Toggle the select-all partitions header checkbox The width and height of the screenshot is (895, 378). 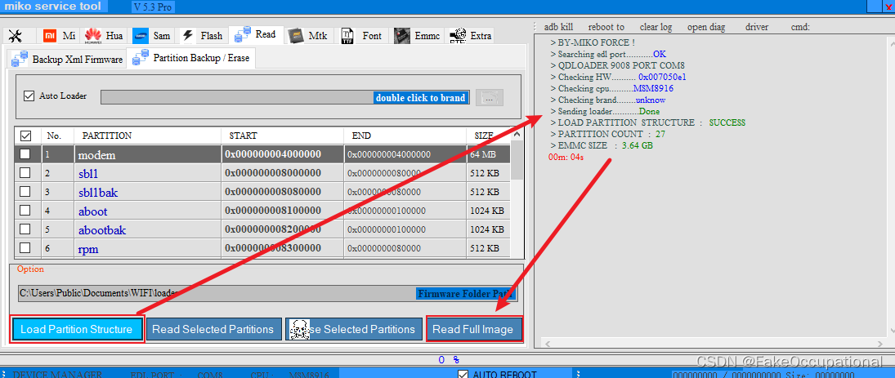click(25, 136)
